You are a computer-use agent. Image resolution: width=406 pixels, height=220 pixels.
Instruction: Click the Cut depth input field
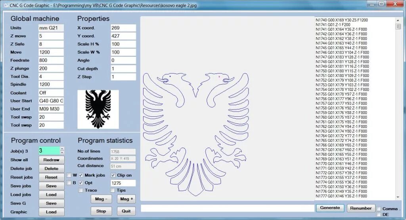pos(123,69)
